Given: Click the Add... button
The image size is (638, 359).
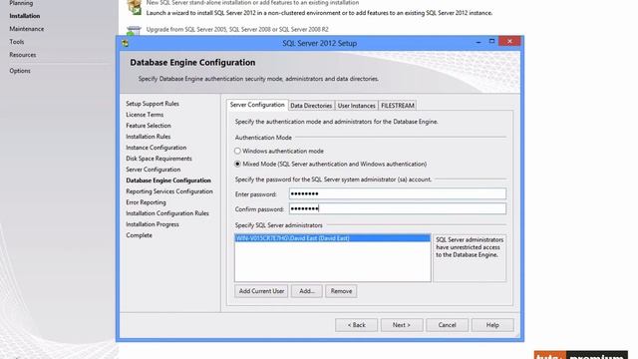Looking at the screenshot, I should 307,291.
